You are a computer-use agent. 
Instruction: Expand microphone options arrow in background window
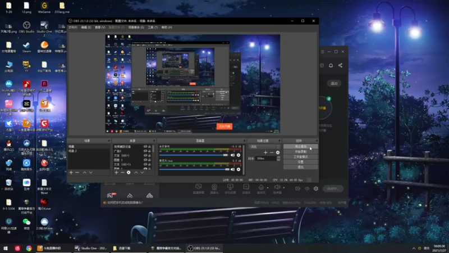[268, 188]
